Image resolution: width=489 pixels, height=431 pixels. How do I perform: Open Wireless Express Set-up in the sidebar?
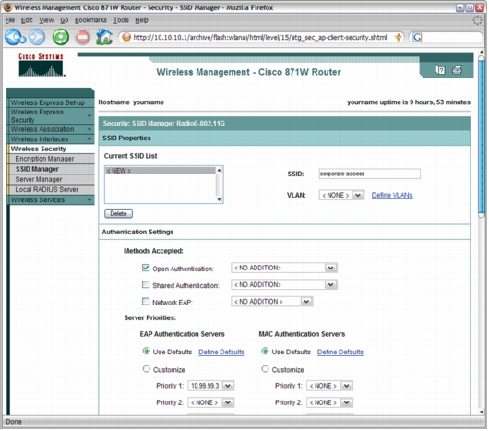tap(51, 102)
